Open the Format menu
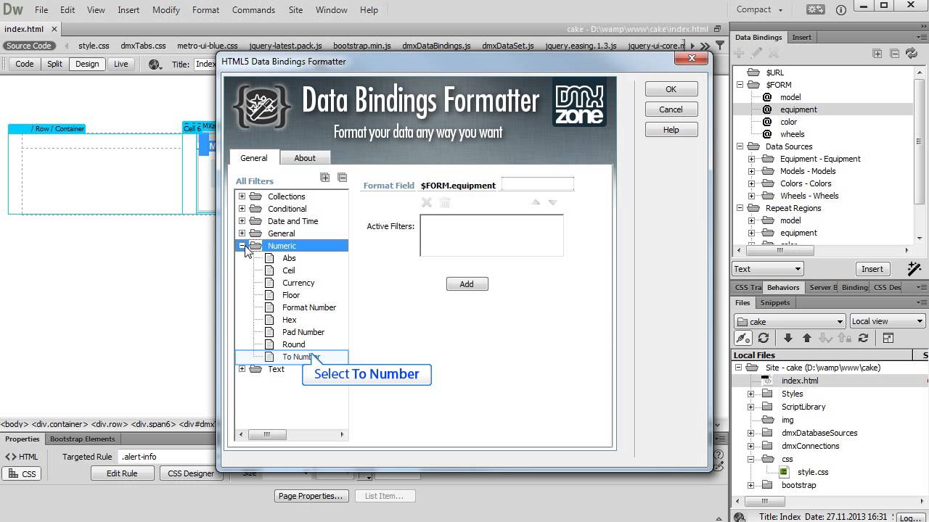This screenshot has width=929, height=522. (205, 10)
